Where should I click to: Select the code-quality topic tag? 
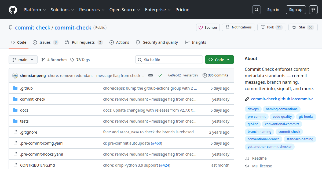point(282,117)
